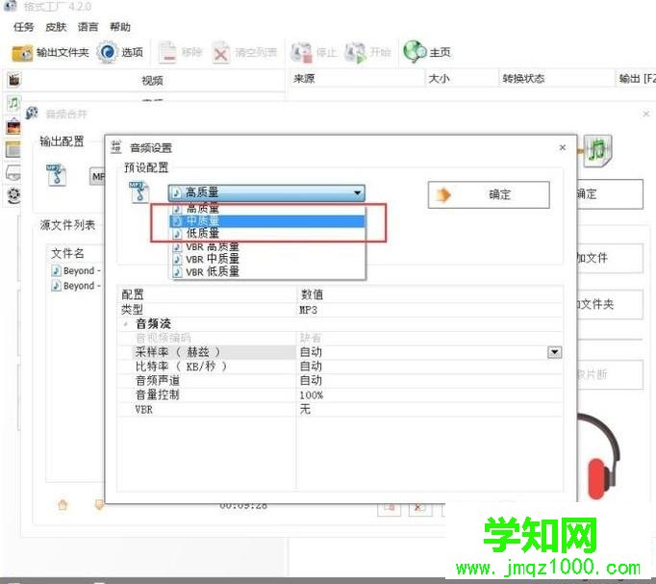Viewport: 656px width, 584px height.
Task: Select the VBR setting row
Action: point(340,409)
